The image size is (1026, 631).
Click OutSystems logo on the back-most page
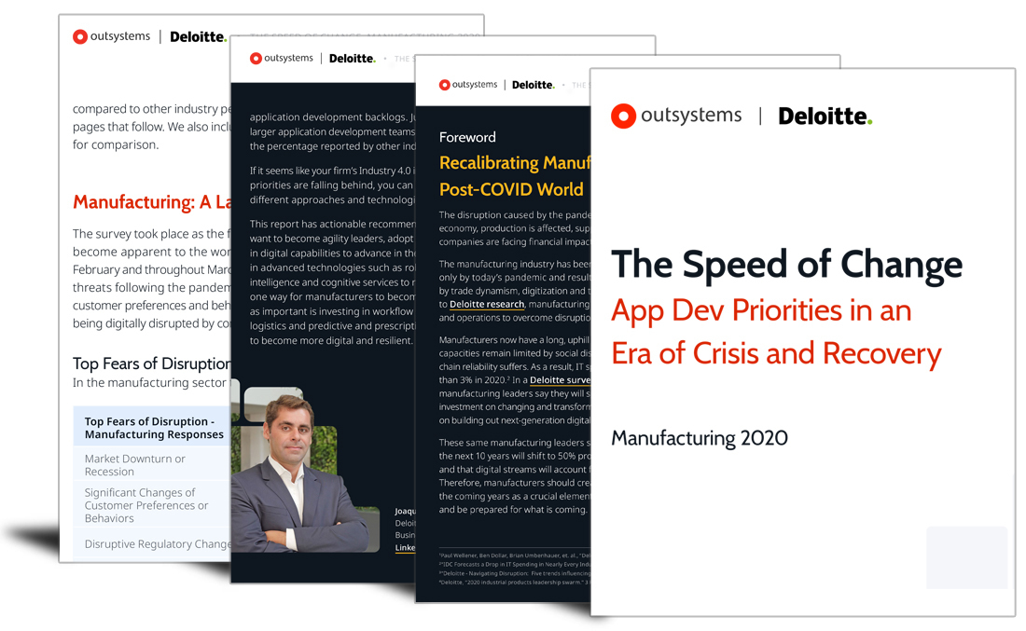pos(111,36)
